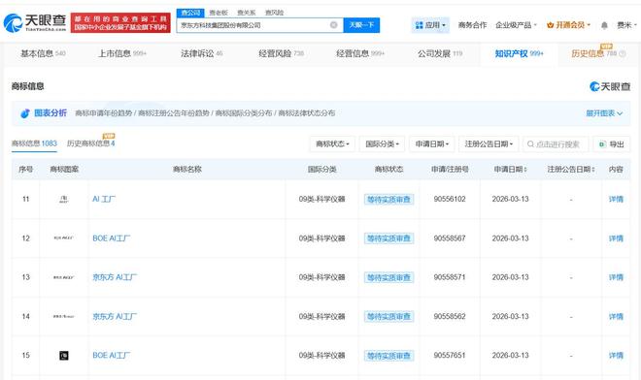Open 申请日期 filter dropdown

432,144
